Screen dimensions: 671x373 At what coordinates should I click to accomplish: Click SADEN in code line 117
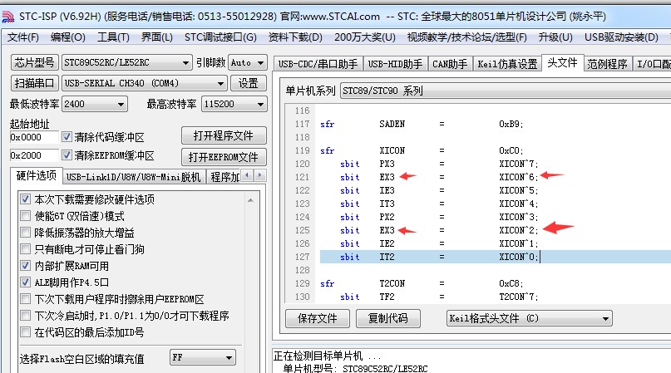[392, 124]
